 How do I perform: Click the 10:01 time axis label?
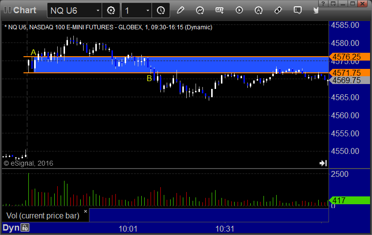(x=128, y=229)
